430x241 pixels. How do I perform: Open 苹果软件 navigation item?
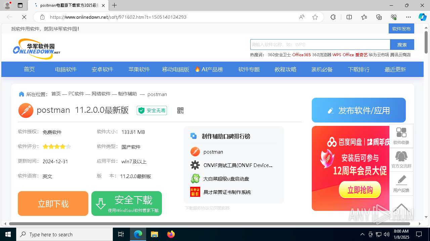pyautogui.click(x=139, y=69)
